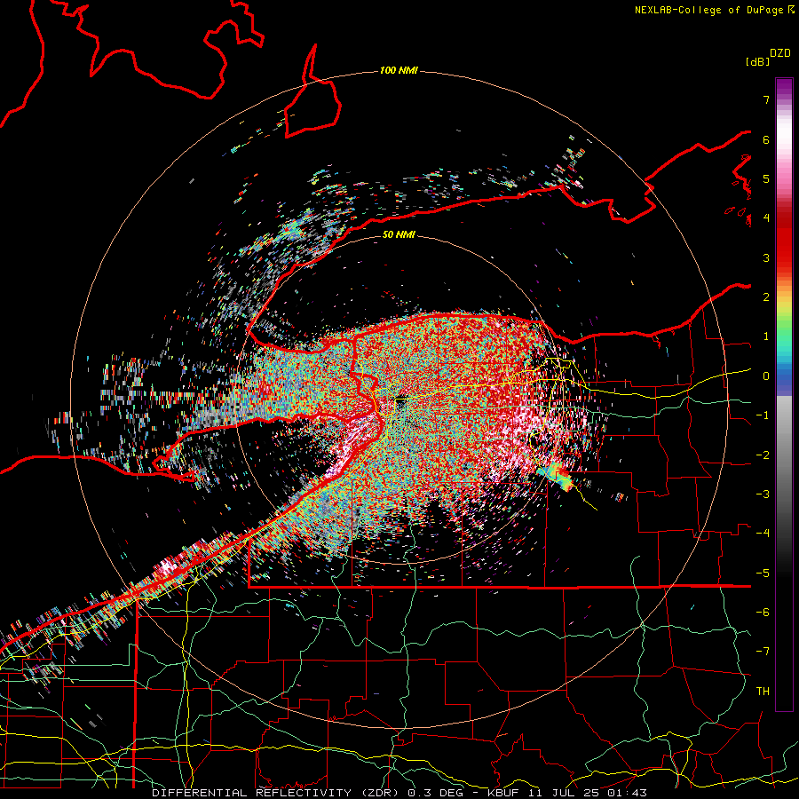Viewport: 799px width, 799px height.
Task: Click the 100 NMI range ring label
Action: 399,70
